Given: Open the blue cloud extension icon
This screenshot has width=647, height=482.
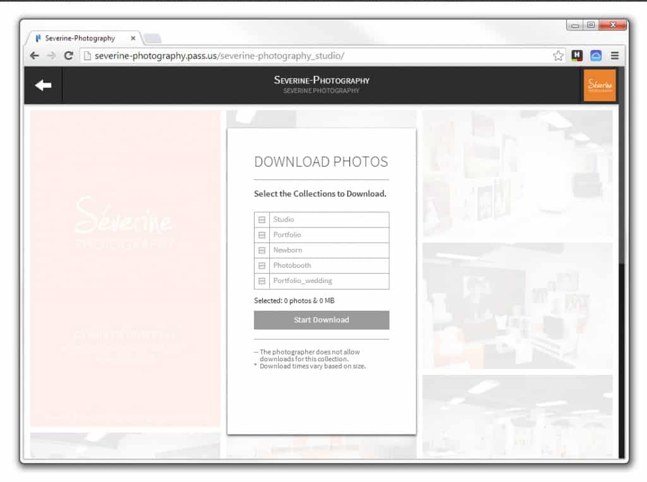Looking at the screenshot, I should (596, 56).
